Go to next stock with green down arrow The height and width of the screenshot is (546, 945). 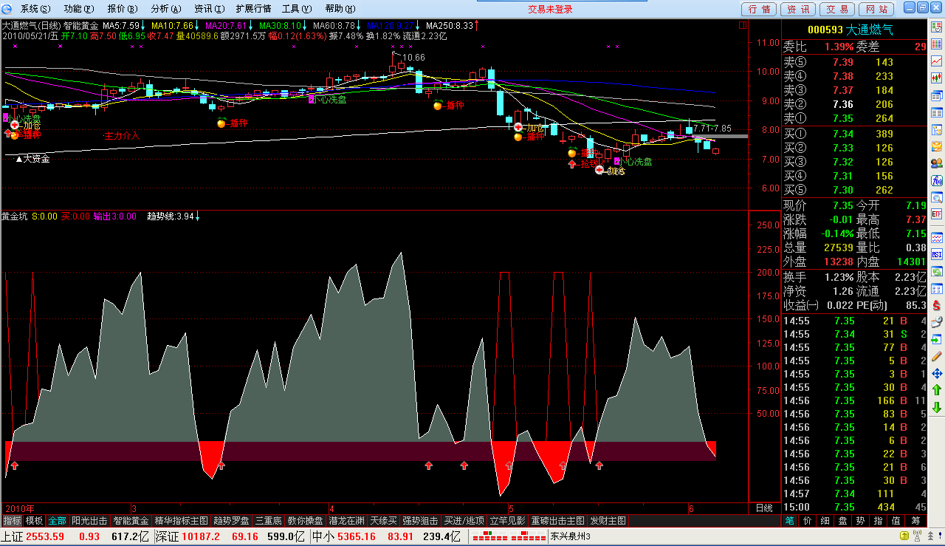tap(936, 407)
